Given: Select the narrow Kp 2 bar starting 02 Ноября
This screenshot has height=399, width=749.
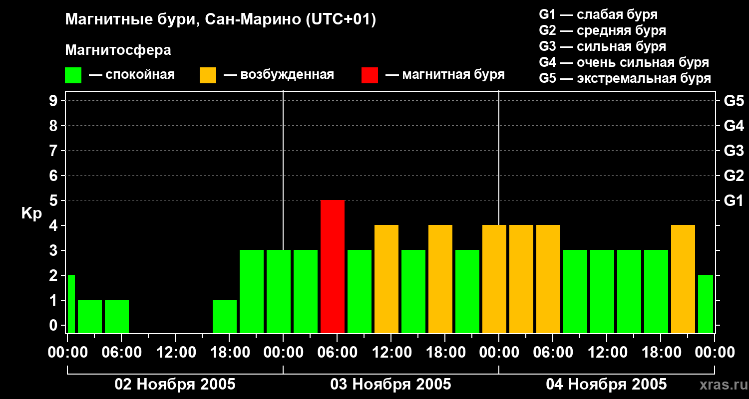Looking at the screenshot, I should 71,304.
